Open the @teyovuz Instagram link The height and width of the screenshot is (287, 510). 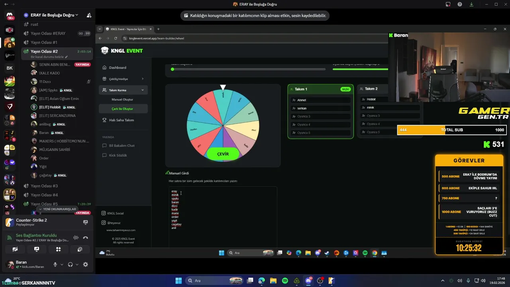(111, 223)
